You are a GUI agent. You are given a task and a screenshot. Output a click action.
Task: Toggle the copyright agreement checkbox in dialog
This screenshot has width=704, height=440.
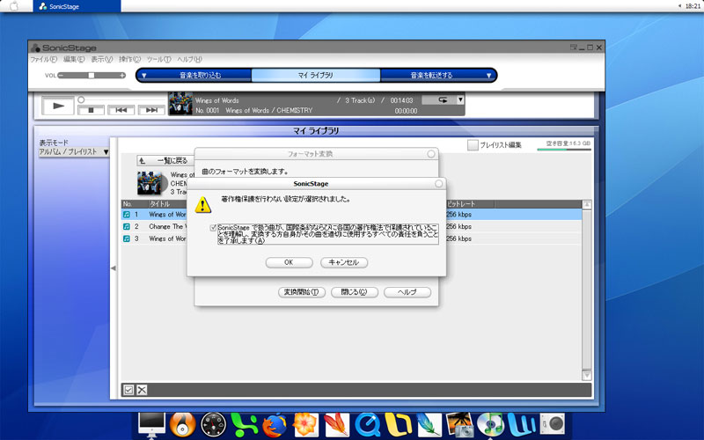(213, 228)
